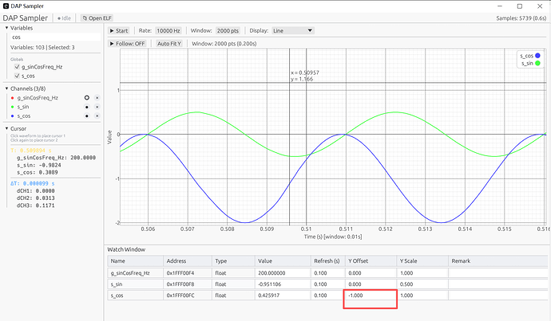
Task: Open the Display Line dropdown
Action: pos(293,31)
